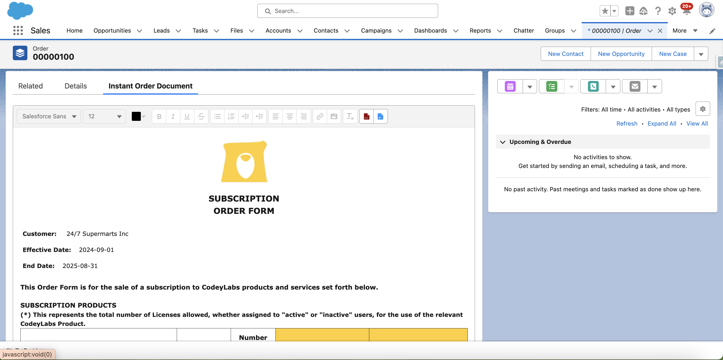The image size is (723, 360).
Task: Open text color swatch picker
Action: pyautogui.click(x=138, y=116)
